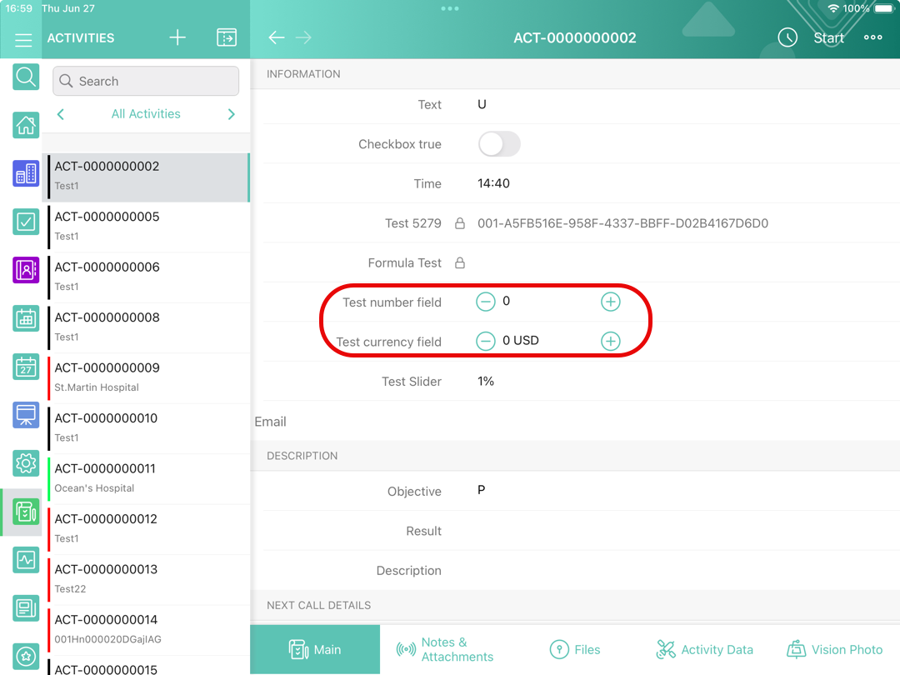This screenshot has width=900, height=675.
Task: Switch to the Files tab
Action: point(575,650)
